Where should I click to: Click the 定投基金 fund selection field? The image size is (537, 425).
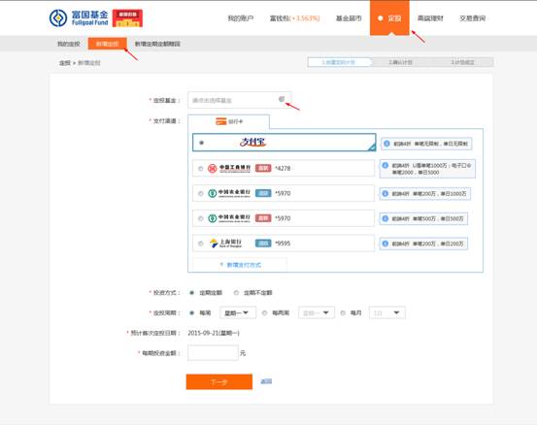coord(240,100)
